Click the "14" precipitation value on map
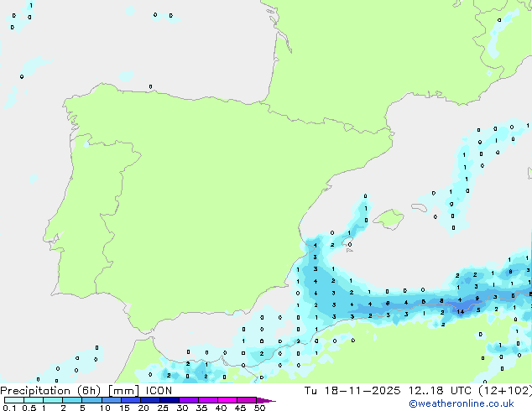 (461, 312)
